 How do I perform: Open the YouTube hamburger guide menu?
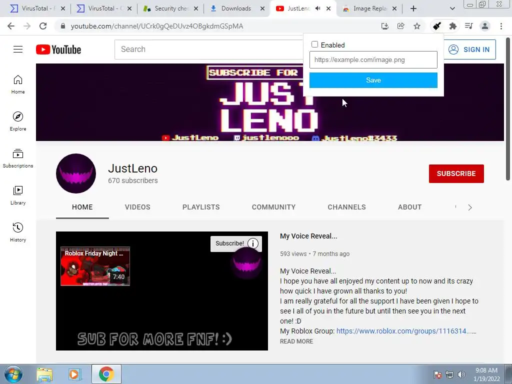(x=18, y=49)
